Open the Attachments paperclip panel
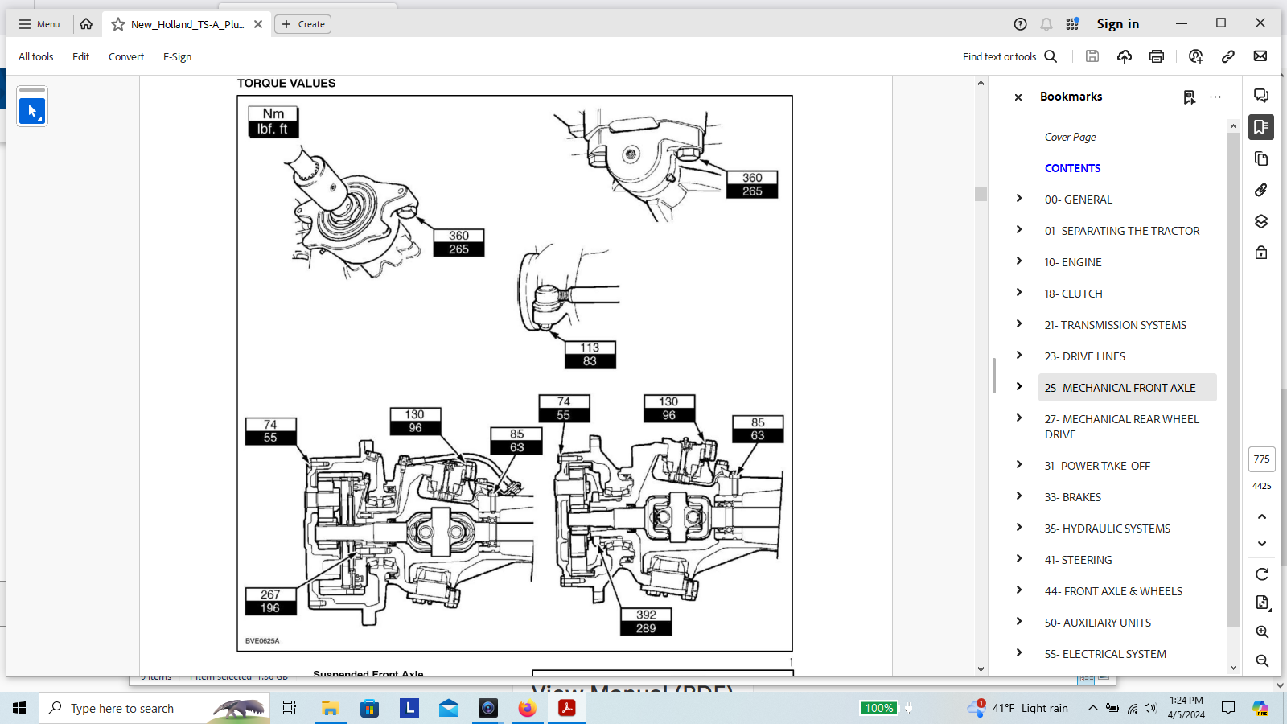This screenshot has width=1287, height=724. (1261, 191)
